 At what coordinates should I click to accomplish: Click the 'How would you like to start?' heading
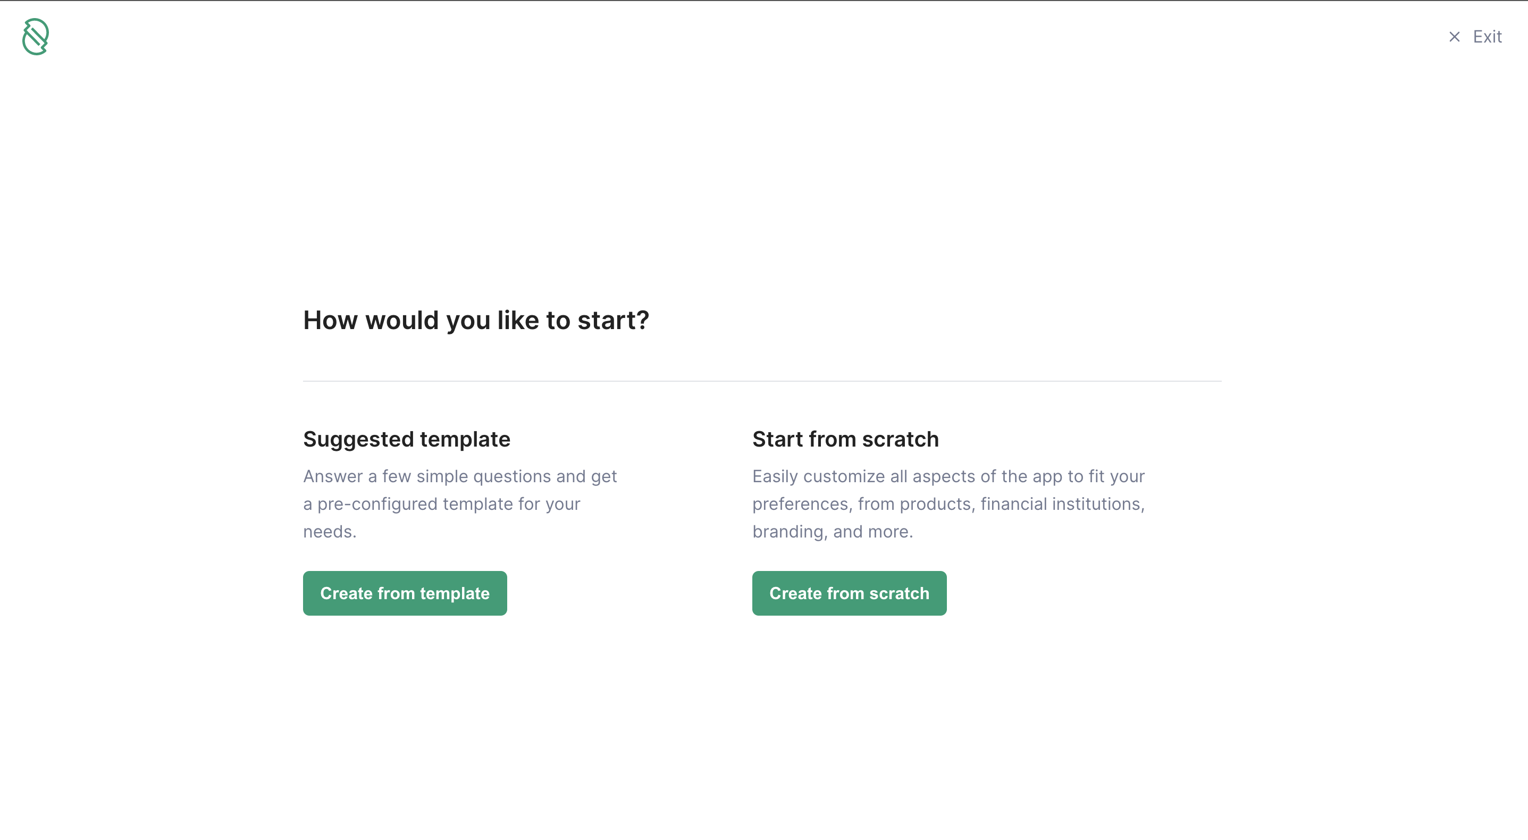click(x=476, y=321)
